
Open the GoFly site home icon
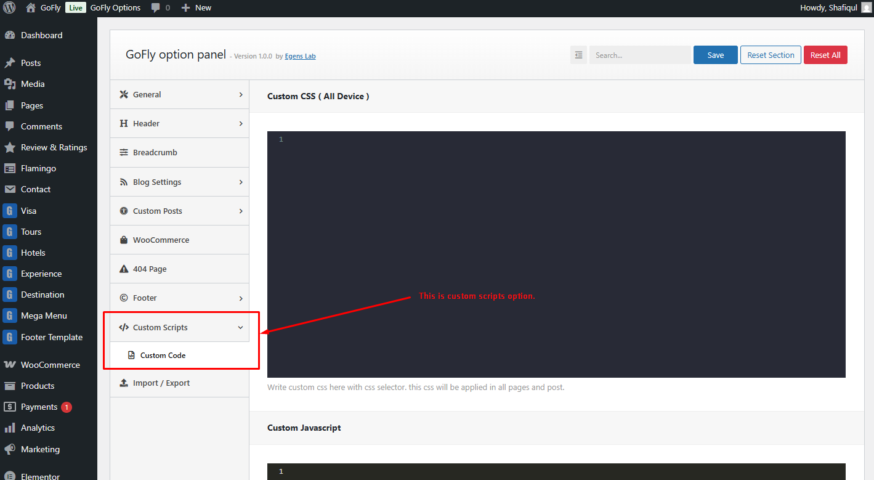point(31,8)
